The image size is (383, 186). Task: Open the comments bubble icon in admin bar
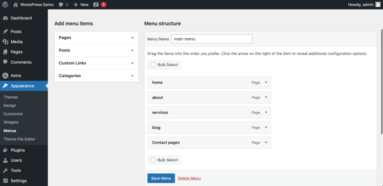click(x=61, y=5)
